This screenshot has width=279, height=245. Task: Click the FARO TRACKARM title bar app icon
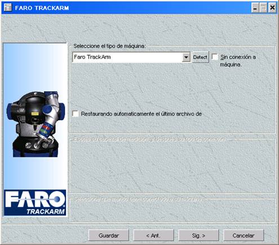(7, 8)
